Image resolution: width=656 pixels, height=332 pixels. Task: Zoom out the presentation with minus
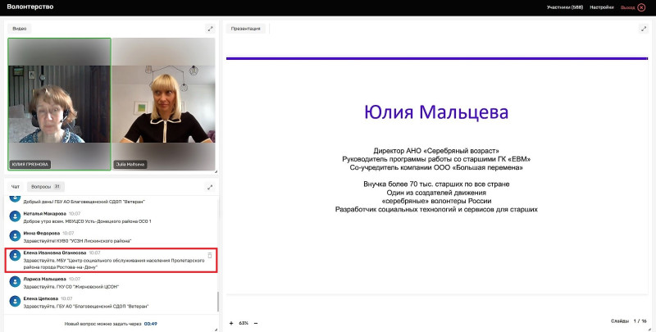pyautogui.click(x=256, y=323)
